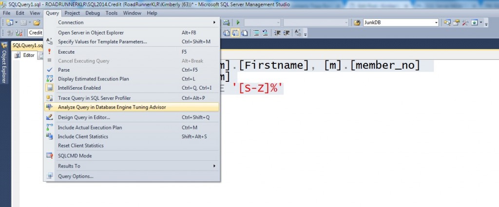
Task: Select Reset Client Statistics
Action: 132,145
